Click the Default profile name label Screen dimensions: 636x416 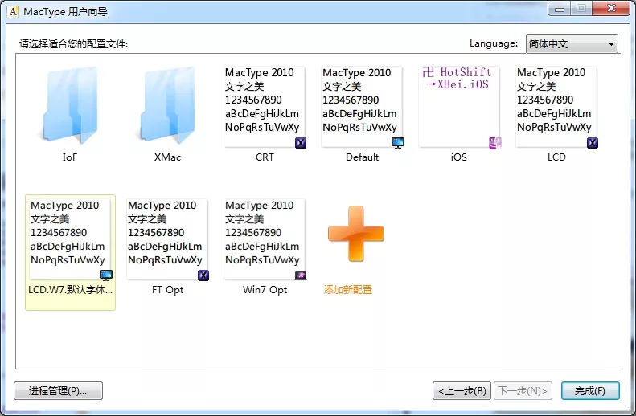362,157
